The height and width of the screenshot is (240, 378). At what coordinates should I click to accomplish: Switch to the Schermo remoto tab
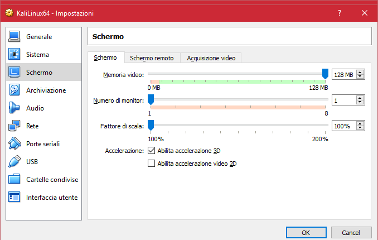click(x=152, y=58)
